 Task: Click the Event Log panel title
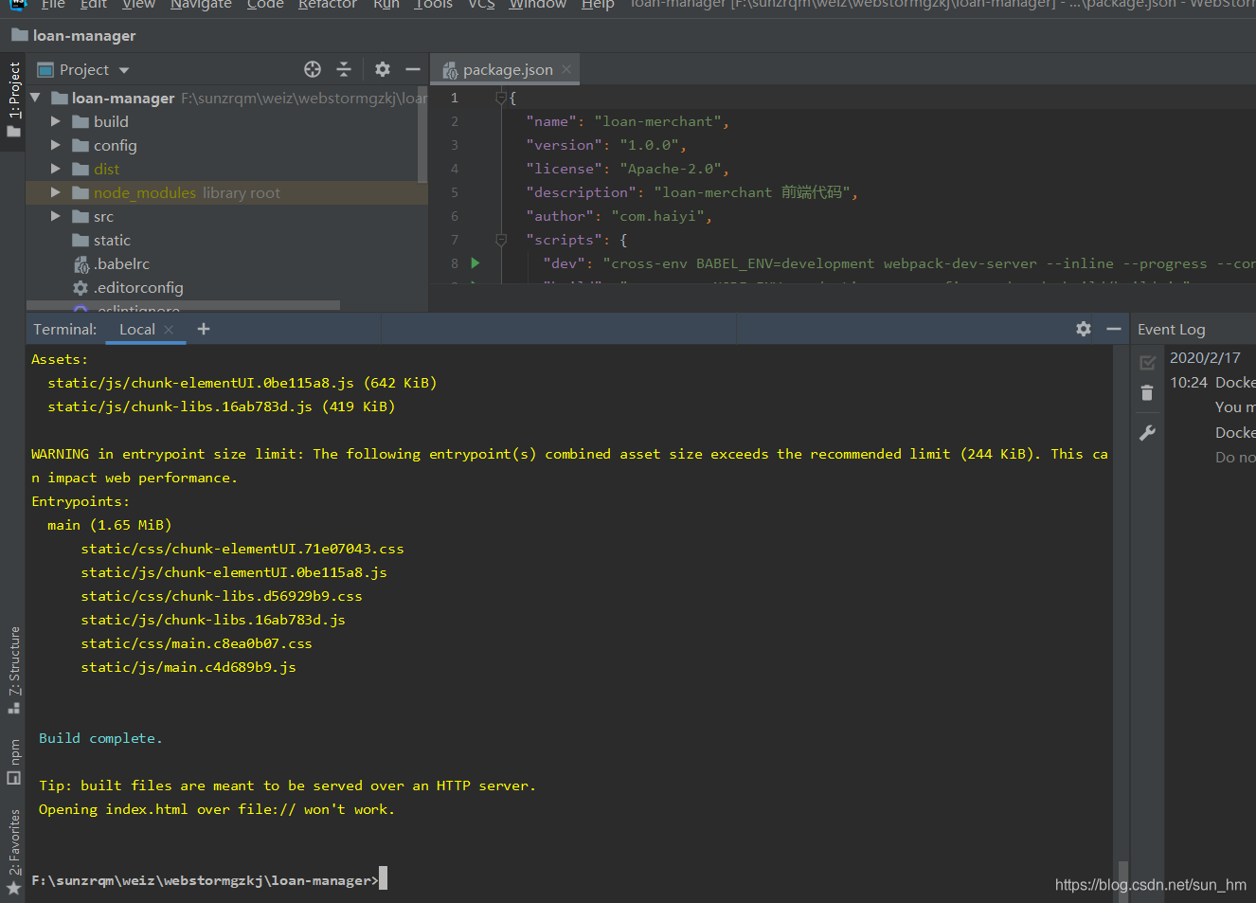click(x=1172, y=329)
